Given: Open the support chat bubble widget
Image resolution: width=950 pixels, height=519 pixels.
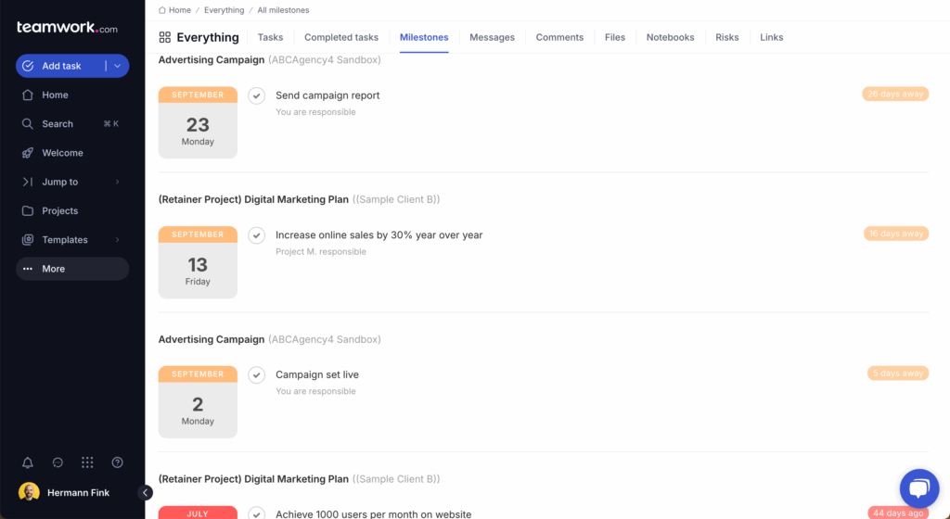Looking at the screenshot, I should [x=919, y=488].
